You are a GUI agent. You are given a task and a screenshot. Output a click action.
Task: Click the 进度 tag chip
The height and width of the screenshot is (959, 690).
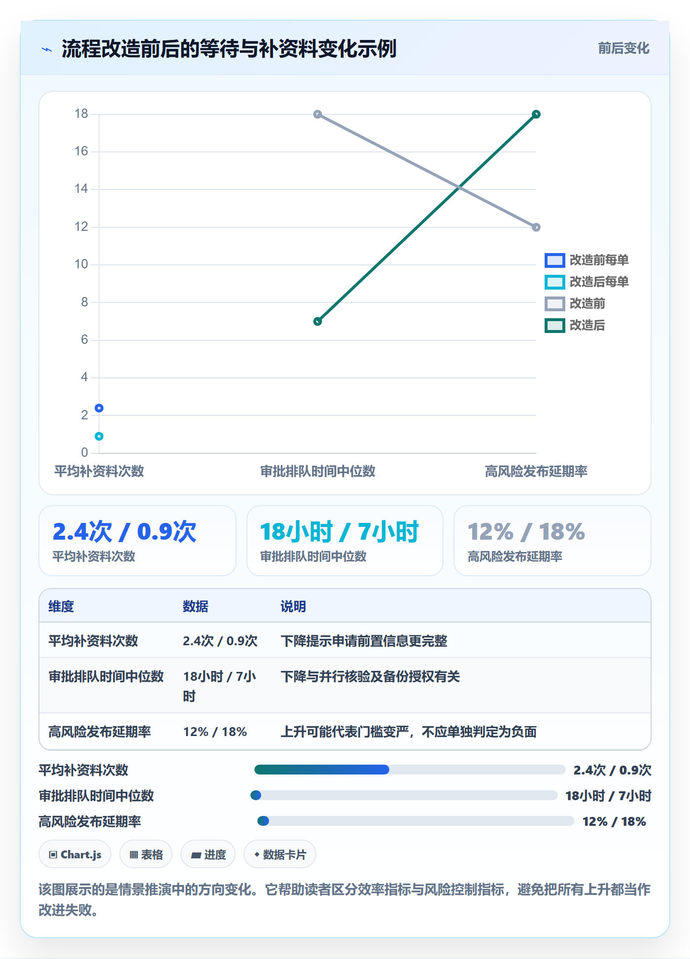pos(208,854)
